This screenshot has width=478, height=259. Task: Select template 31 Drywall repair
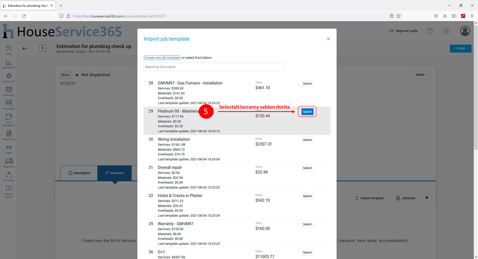pyautogui.click(x=307, y=168)
